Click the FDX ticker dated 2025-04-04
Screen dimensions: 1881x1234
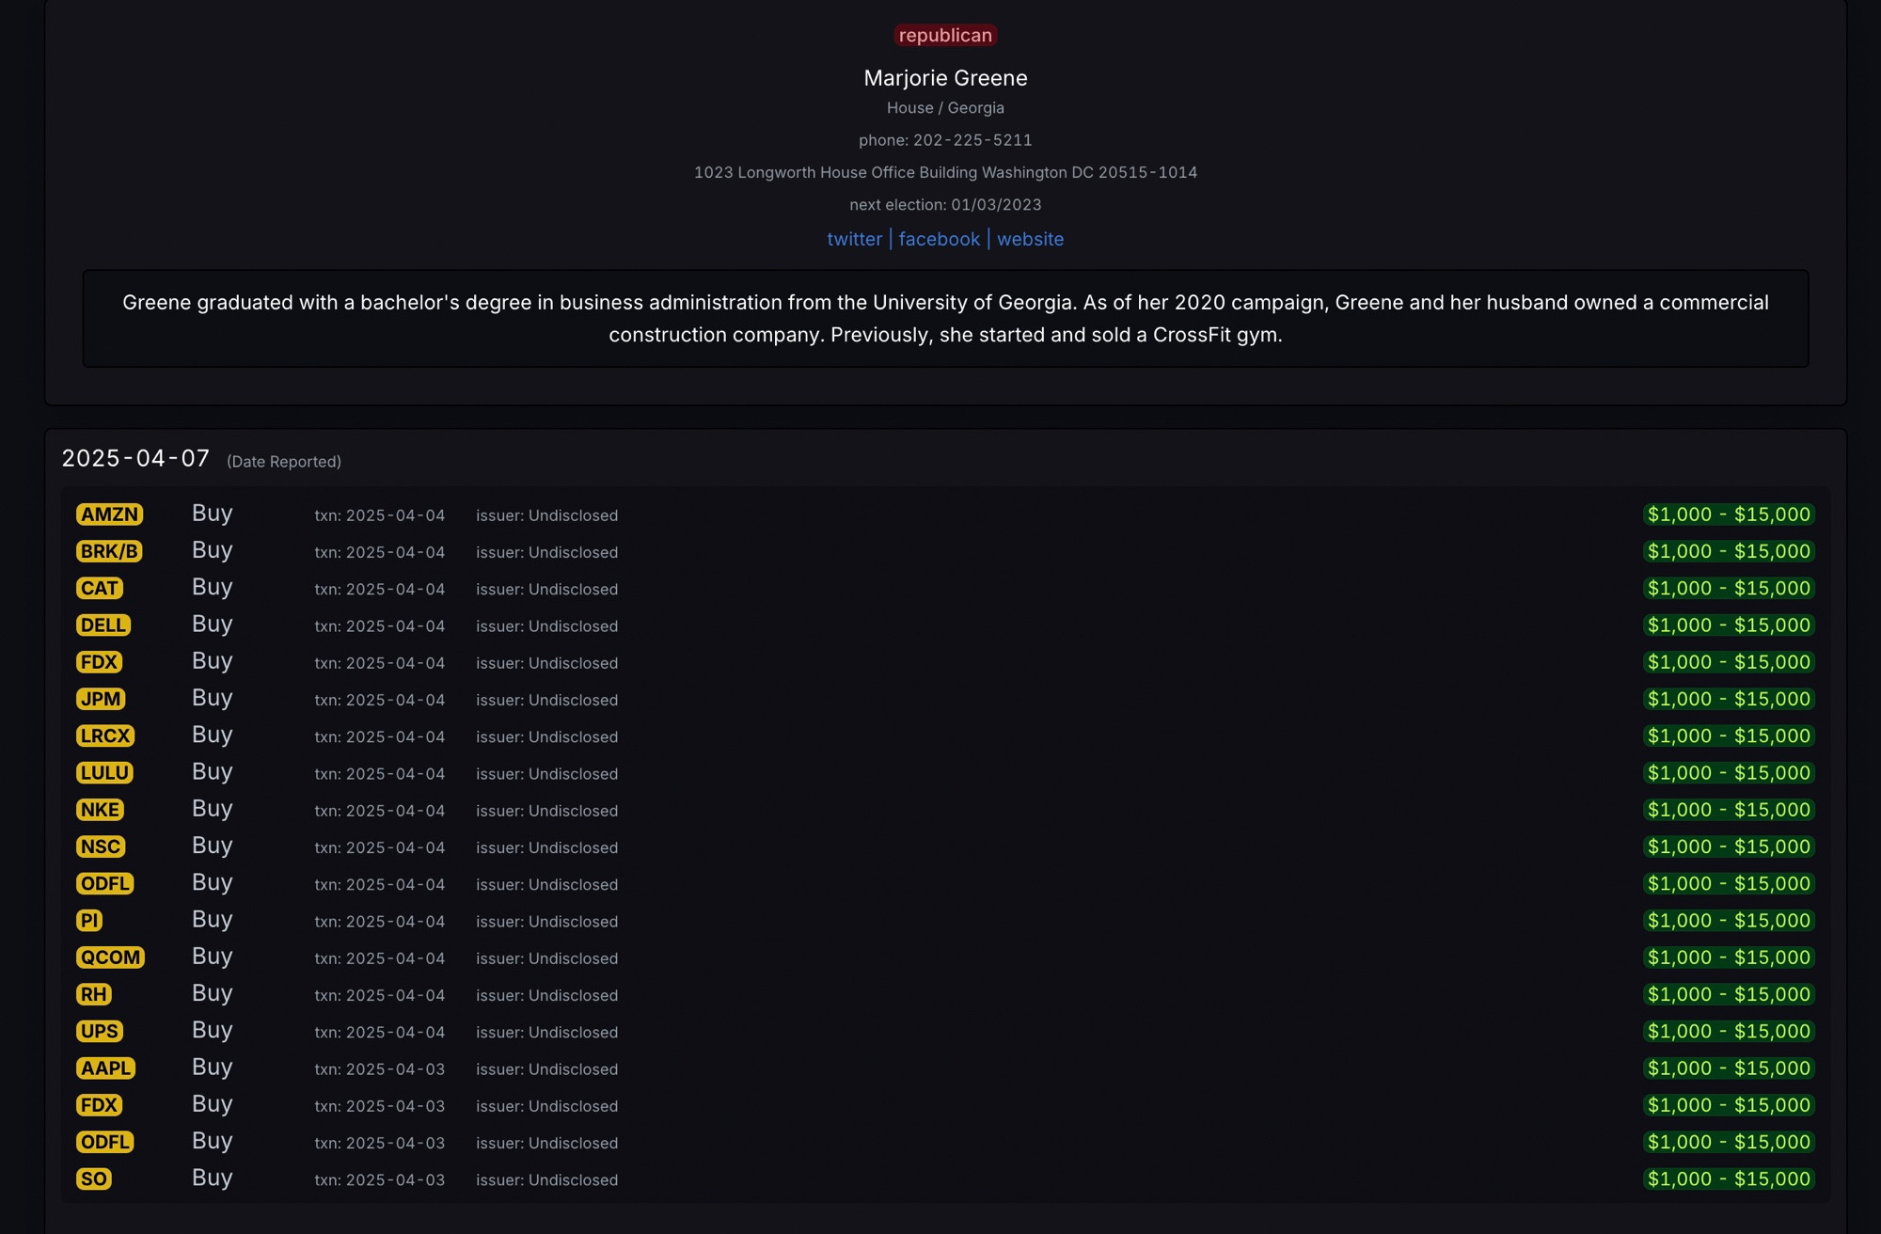tap(99, 662)
